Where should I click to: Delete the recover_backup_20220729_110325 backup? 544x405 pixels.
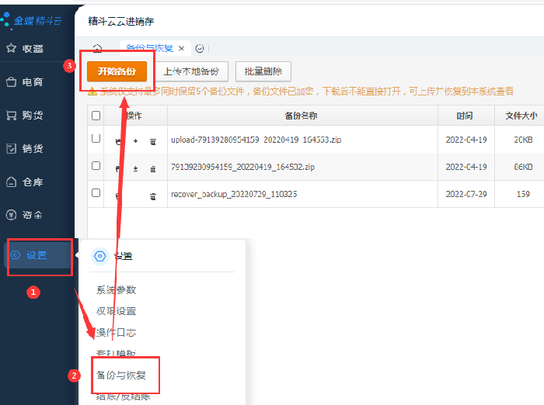pyautogui.click(x=153, y=196)
